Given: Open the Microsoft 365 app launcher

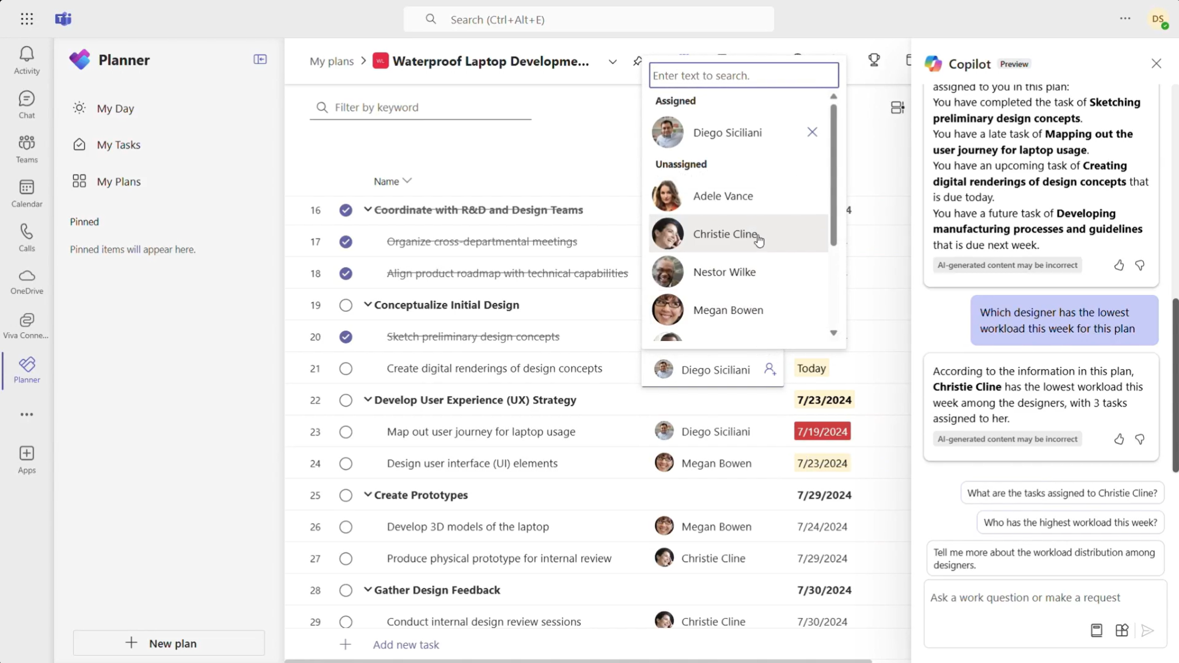Looking at the screenshot, I should coord(27,18).
